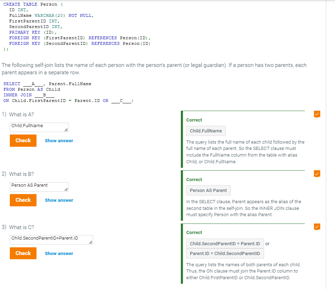Screen dimensions: 335x289
Task: Select the Child.FullName correct answer chip
Action: (x=206, y=131)
